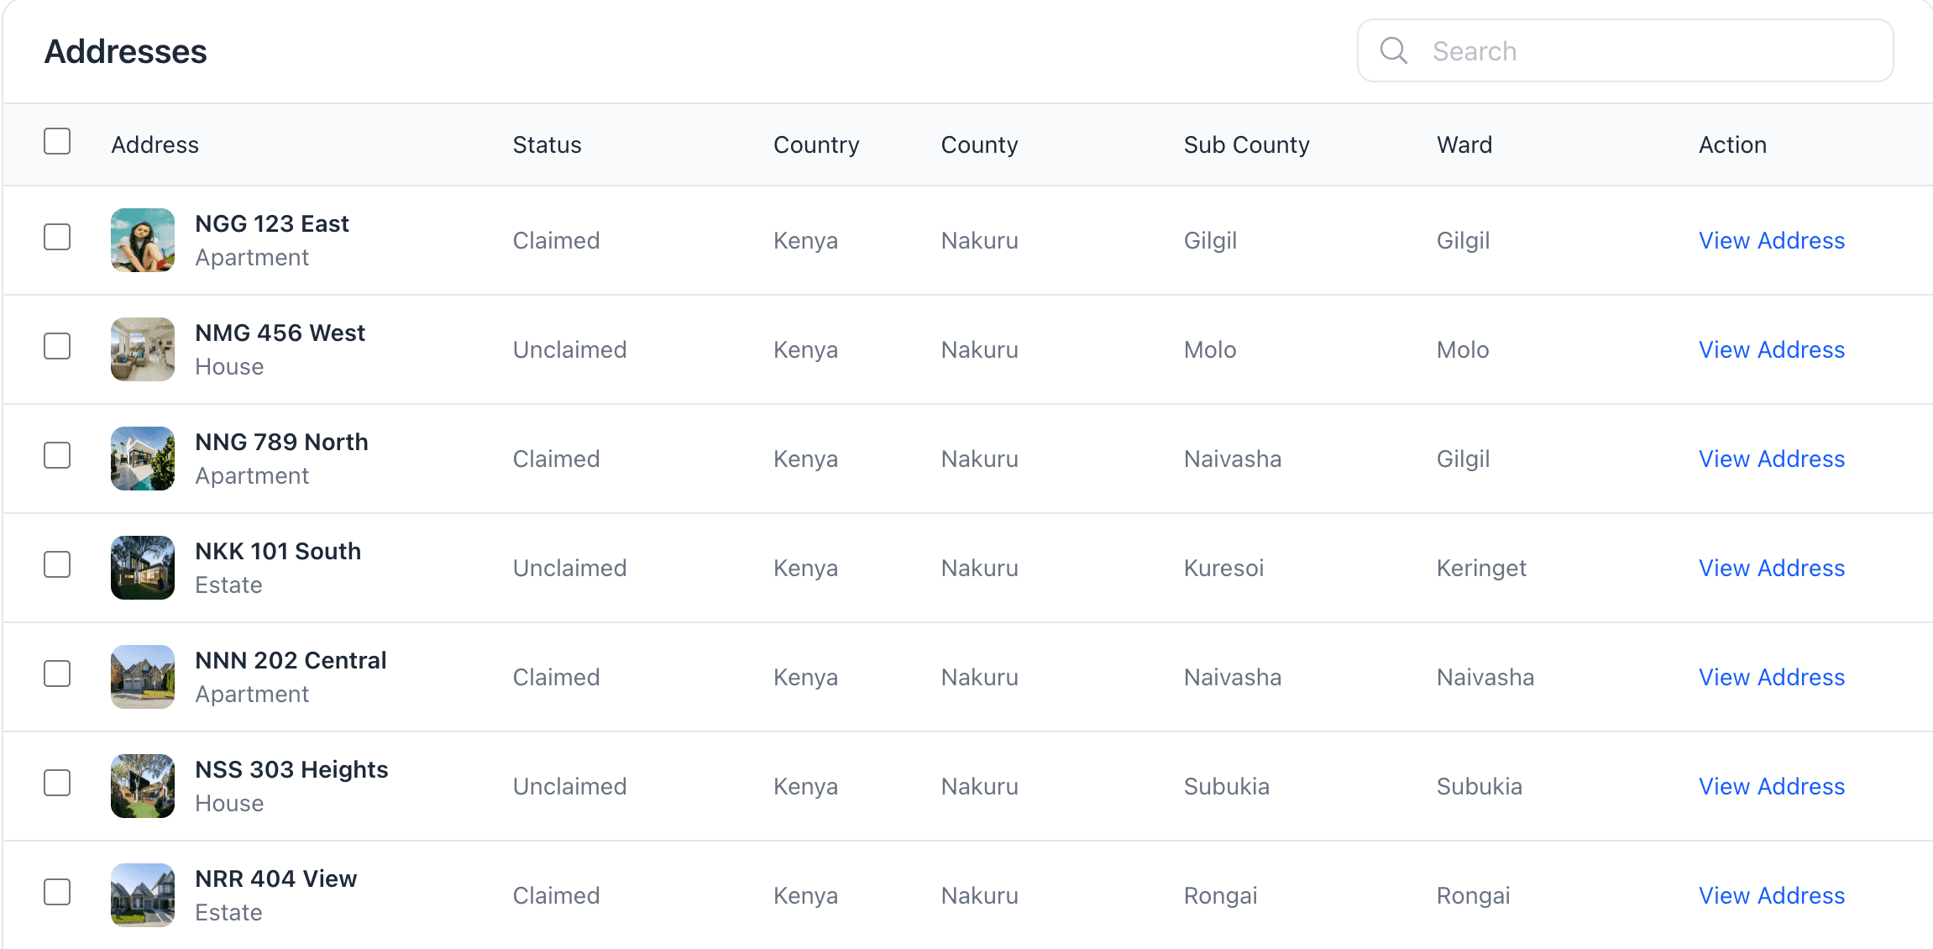Viewport: 1933px width, 949px height.
Task: Open thumbnail image for NSS 303 Heights
Action: point(143,786)
